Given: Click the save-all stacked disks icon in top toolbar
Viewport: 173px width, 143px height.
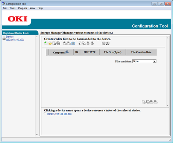Looking at the screenshot, I should pos(58,43).
